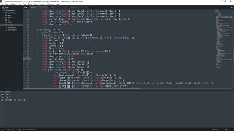Change the Tab Size setting

pyautogui.click(x=215, y=130)
